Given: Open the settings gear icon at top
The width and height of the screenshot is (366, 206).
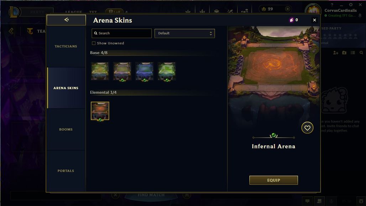Looking at the screenshot, I should [351, 5].
